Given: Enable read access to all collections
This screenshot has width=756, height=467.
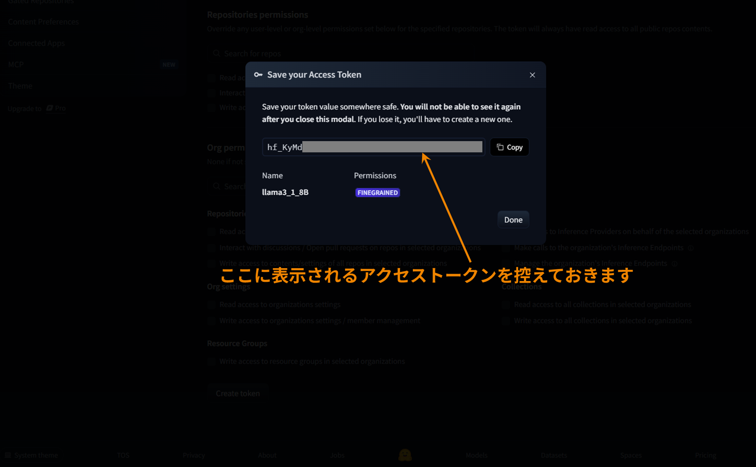Looking at the screenshot, I should [506, 305].
